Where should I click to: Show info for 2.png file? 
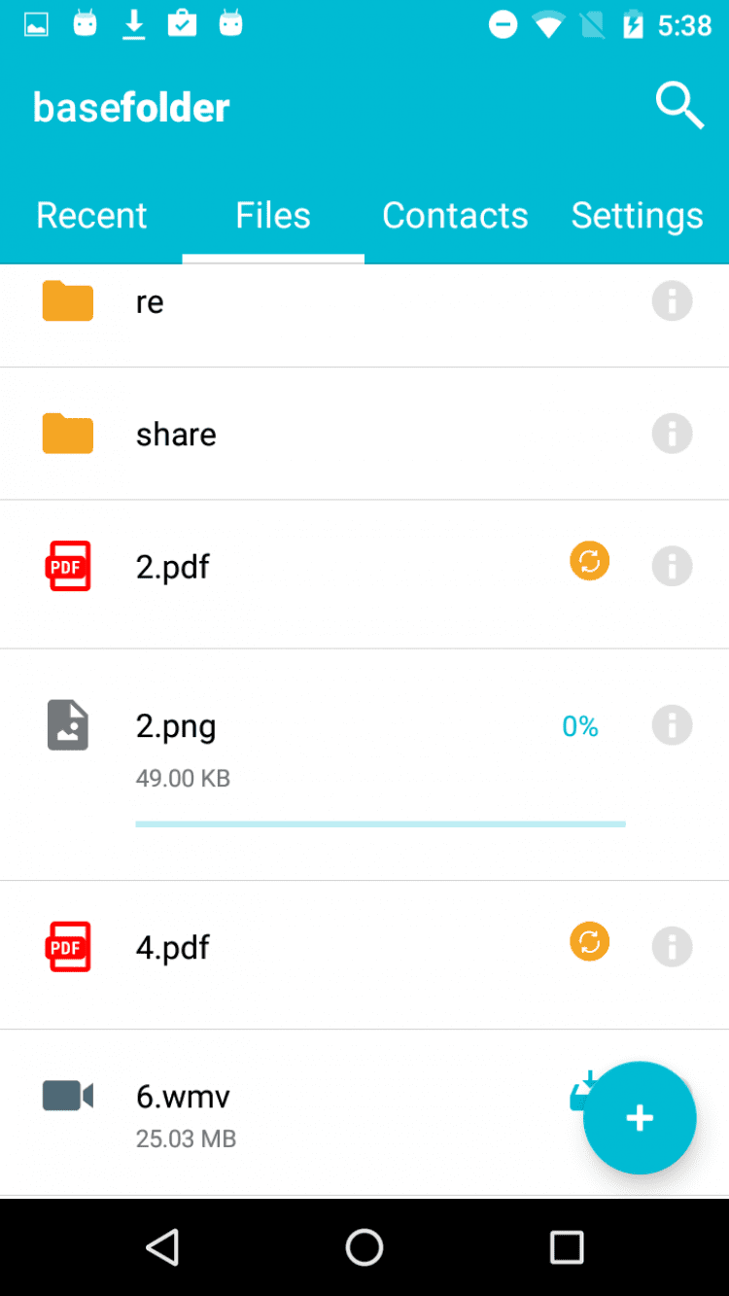672,725
